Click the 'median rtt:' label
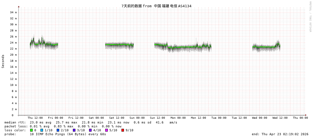Screen dimensions: 313x138 15,122
